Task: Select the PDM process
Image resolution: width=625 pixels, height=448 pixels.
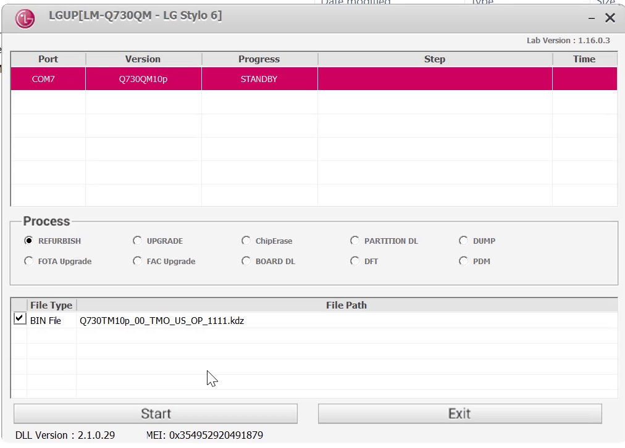Action: click(x=464, y=260)
